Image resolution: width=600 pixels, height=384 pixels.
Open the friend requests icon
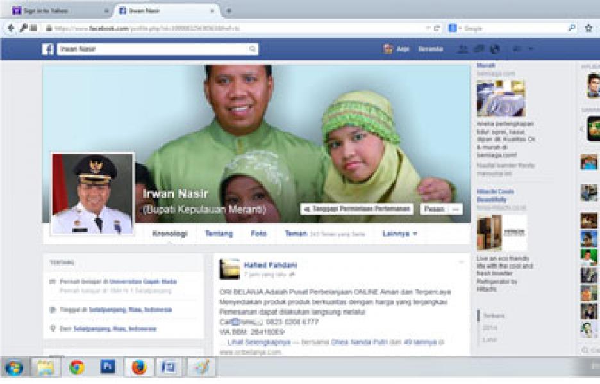tap(463, 49)
